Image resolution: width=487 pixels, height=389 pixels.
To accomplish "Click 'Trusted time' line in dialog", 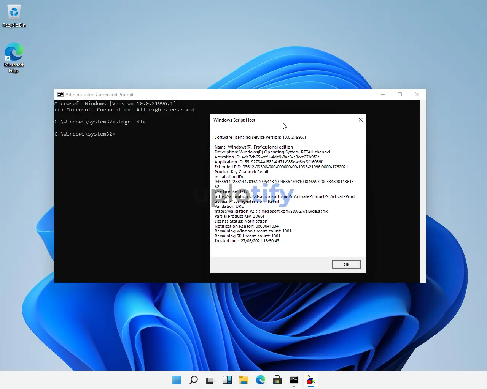I will coord(247,241).
